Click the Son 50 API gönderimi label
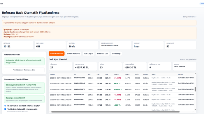This screenshot has height=114, width=204. [188, 60]
